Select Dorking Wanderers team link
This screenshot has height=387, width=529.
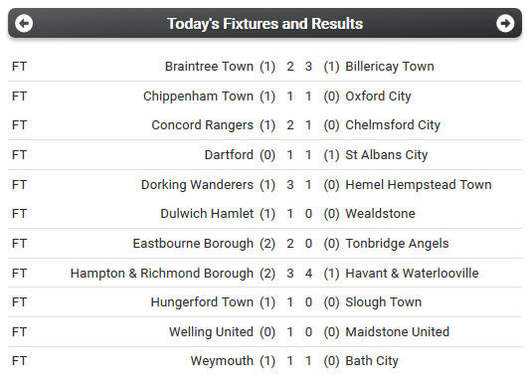(197, 185)
